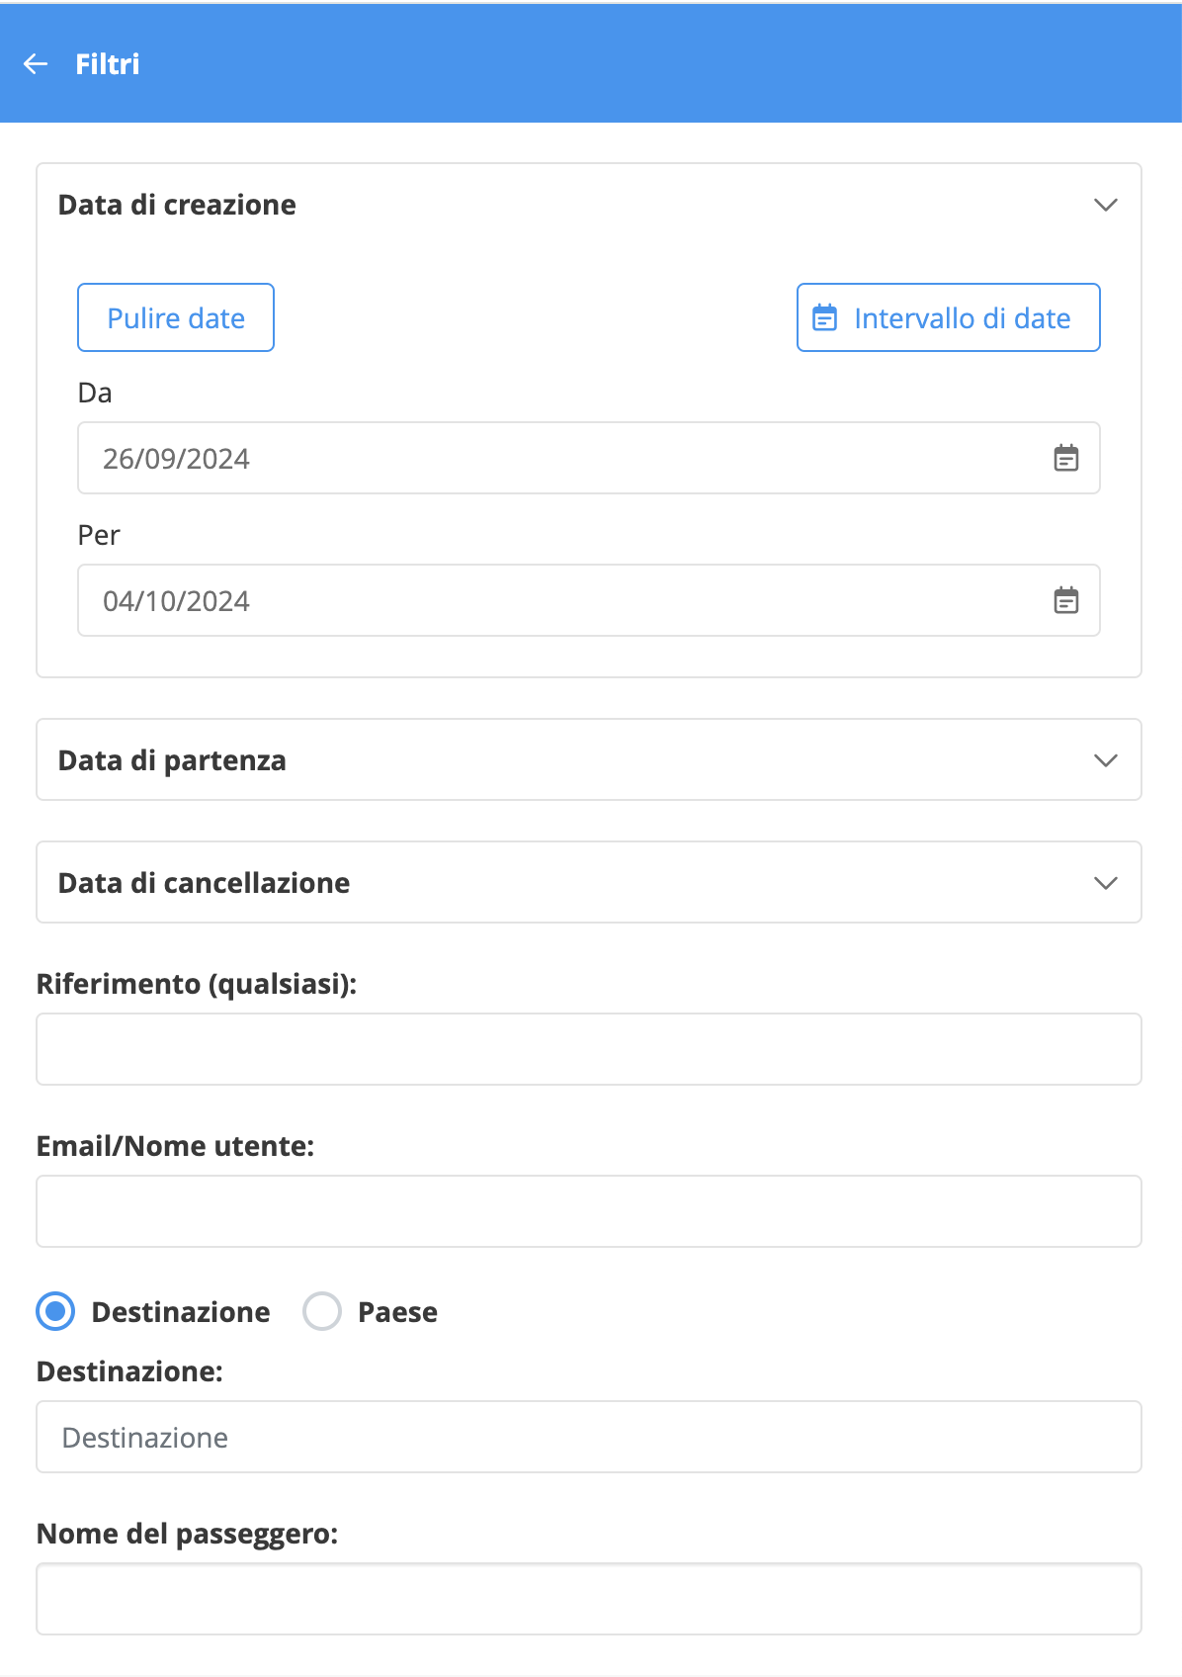Viewport: 1182px width, 1677px height.
Task: Focus the Per date field 04/10/2024
Action: pos(589,600)
